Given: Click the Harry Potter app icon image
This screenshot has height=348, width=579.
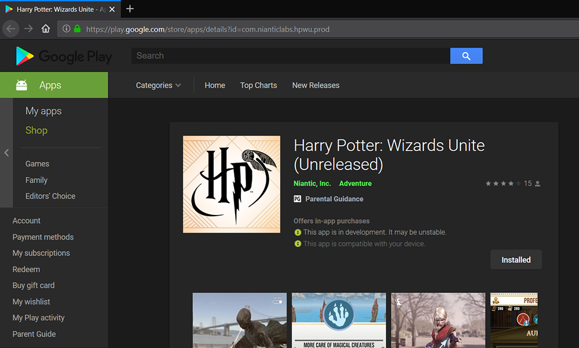Looking at the screenshot, I should click(232, 184).
